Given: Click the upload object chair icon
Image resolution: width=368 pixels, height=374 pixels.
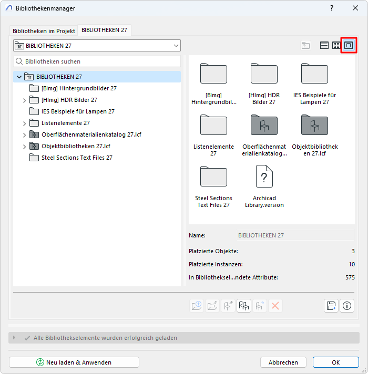Looking at the screenshot, I should (x=228, y=306).
